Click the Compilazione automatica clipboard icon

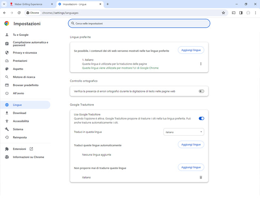pyautogui.click(x=7, y=43)
